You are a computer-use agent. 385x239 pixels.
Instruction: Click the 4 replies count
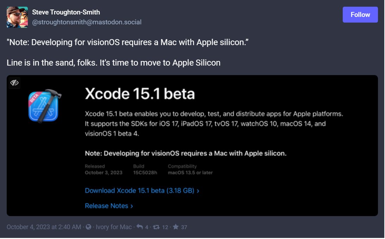coord(147,227)
